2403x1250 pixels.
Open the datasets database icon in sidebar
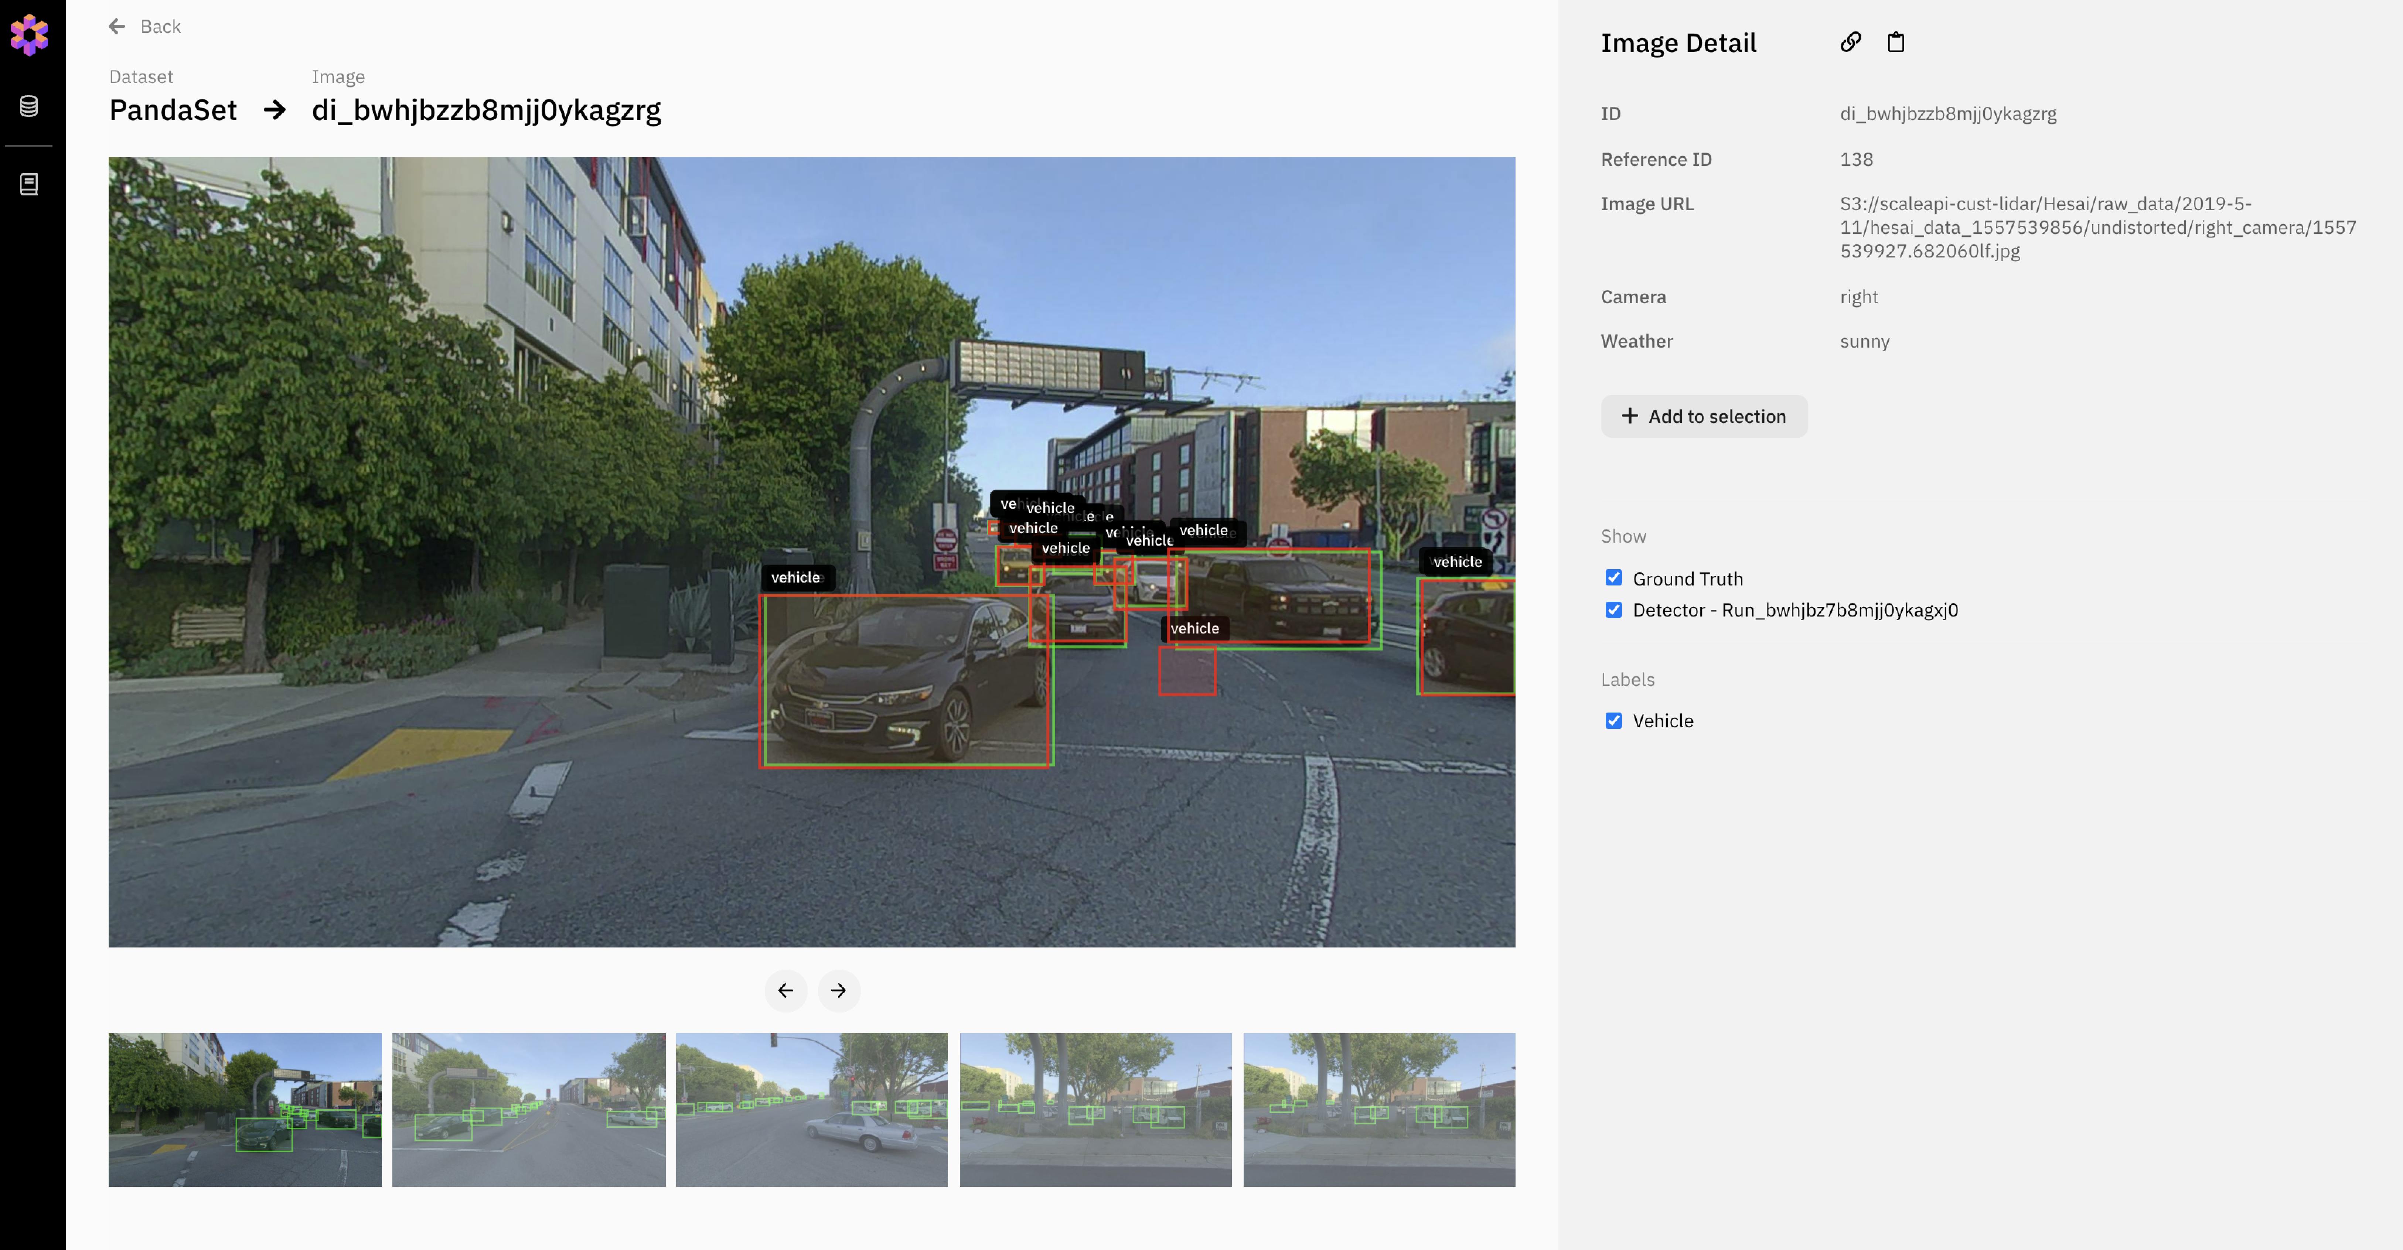(x=29, y=106)
